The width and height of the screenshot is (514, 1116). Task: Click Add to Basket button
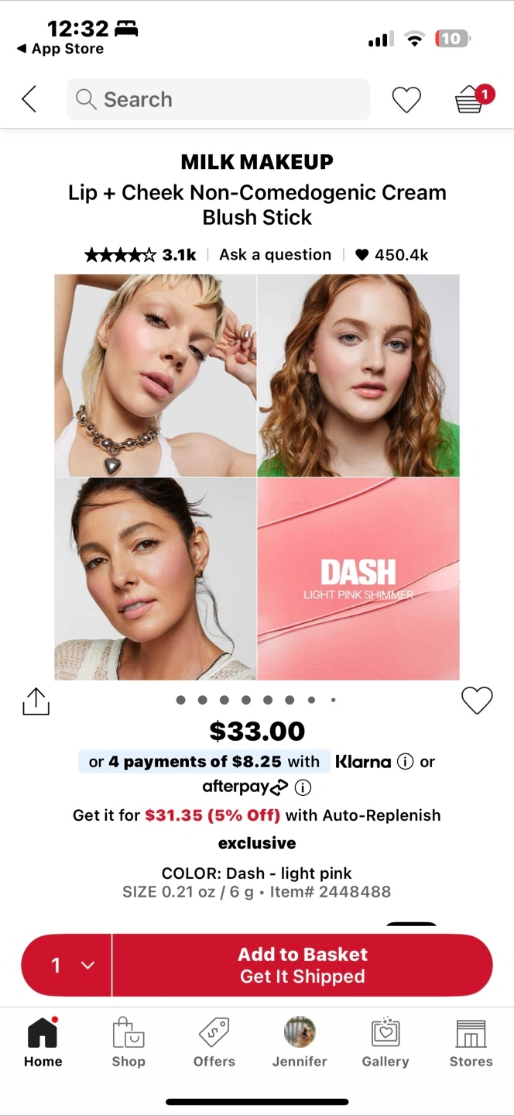click(303, 965)
